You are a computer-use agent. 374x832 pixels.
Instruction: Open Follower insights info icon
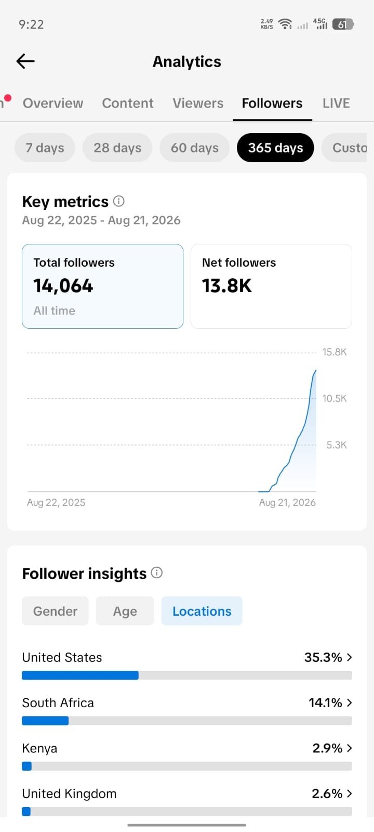(x=157, y=573)
